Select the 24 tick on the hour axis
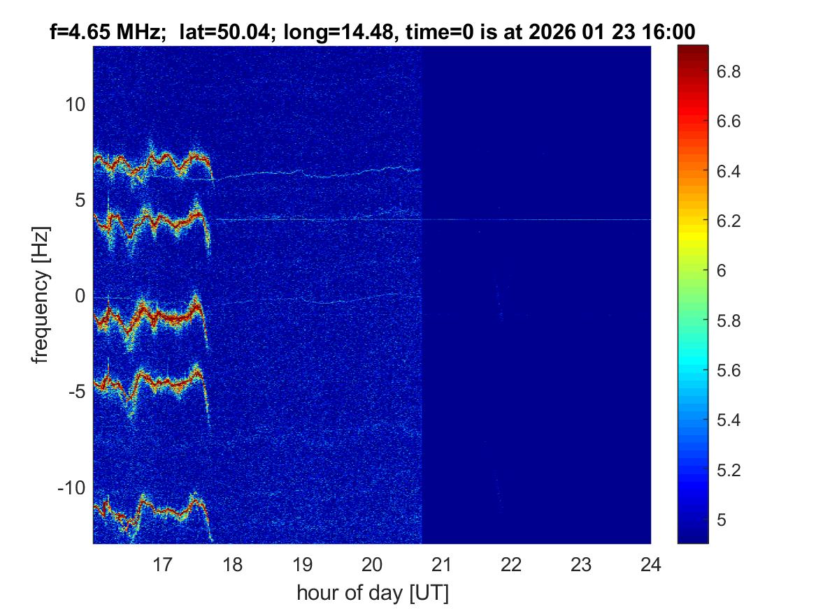 pyautogui.click(x=650, y=564)
